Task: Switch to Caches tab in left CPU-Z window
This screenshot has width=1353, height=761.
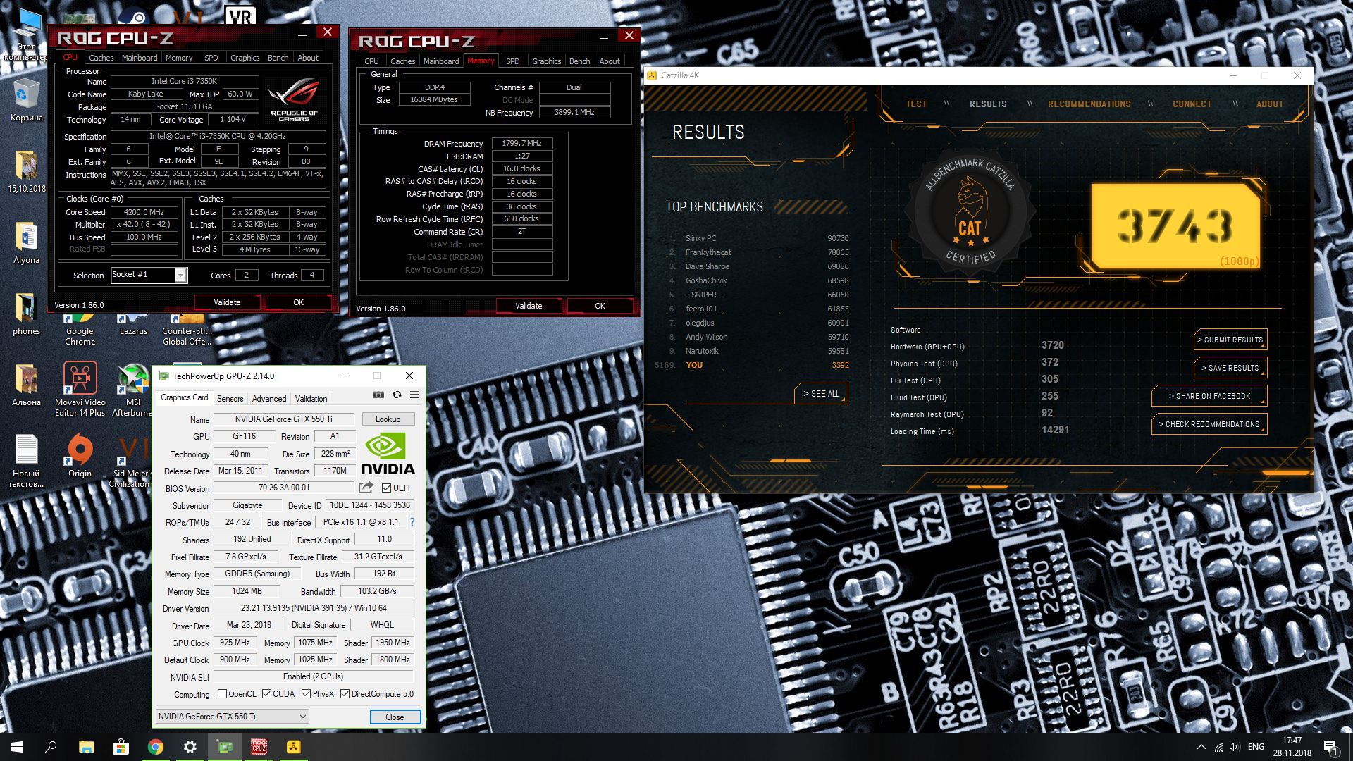Action: pos(101,58)
